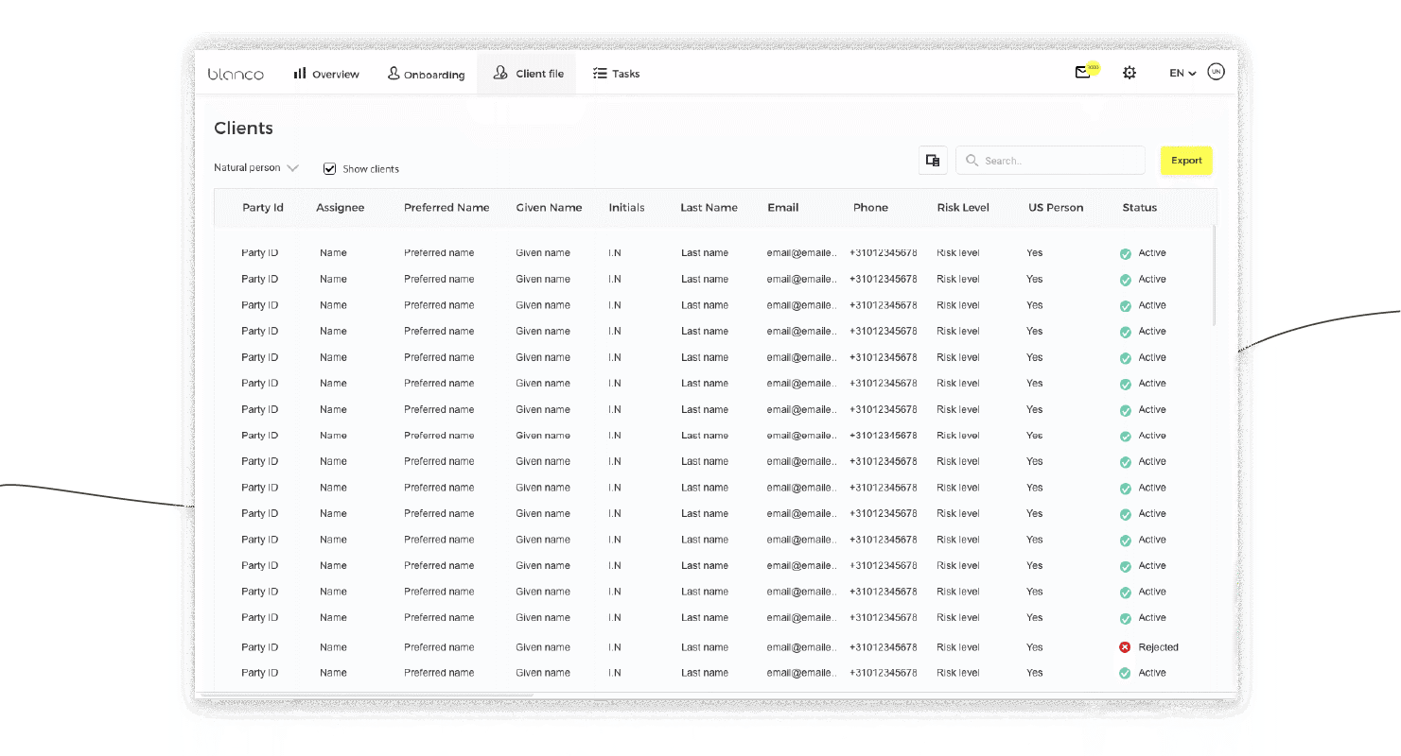The width and height of the screenshot is (1401, 756).
Task: Click the Status column header
Action: [1139, 208]
